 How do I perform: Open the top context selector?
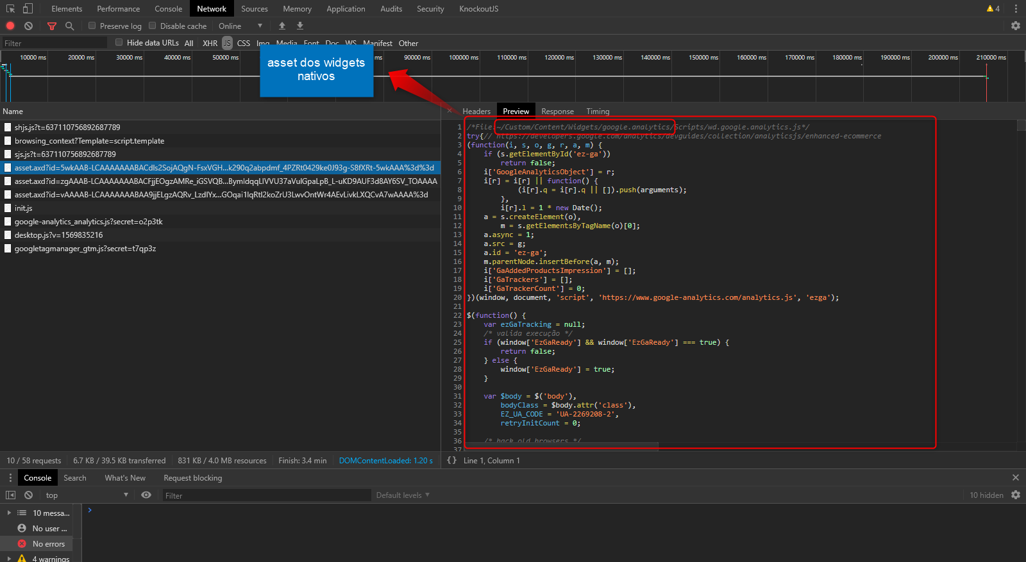tap(87, 495)
